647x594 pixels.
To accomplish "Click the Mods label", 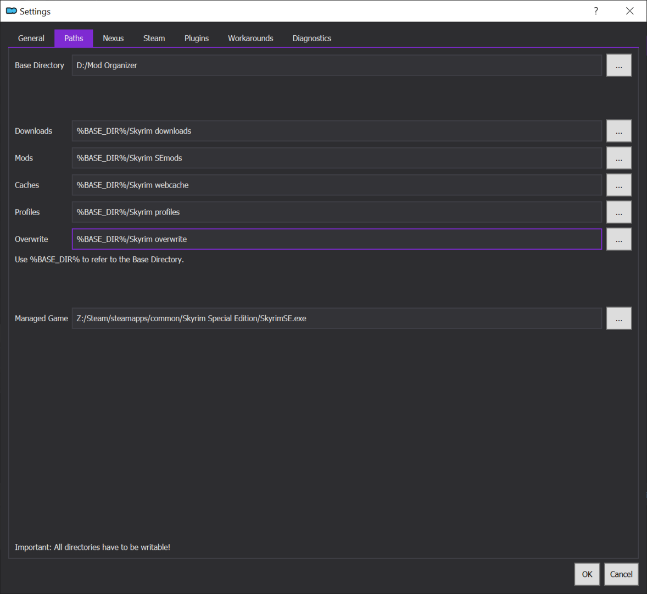I will (x=24, y=158).
